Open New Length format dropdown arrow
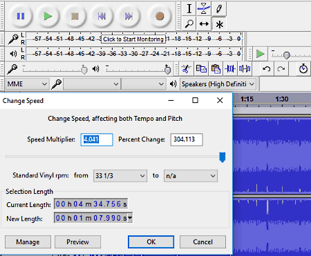Screen dimensions: 311x256 click(x=130, y=217)
